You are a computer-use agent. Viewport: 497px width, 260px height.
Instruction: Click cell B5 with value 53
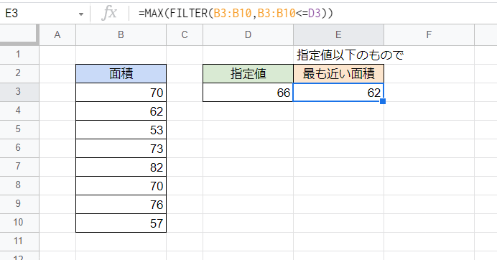121,130
